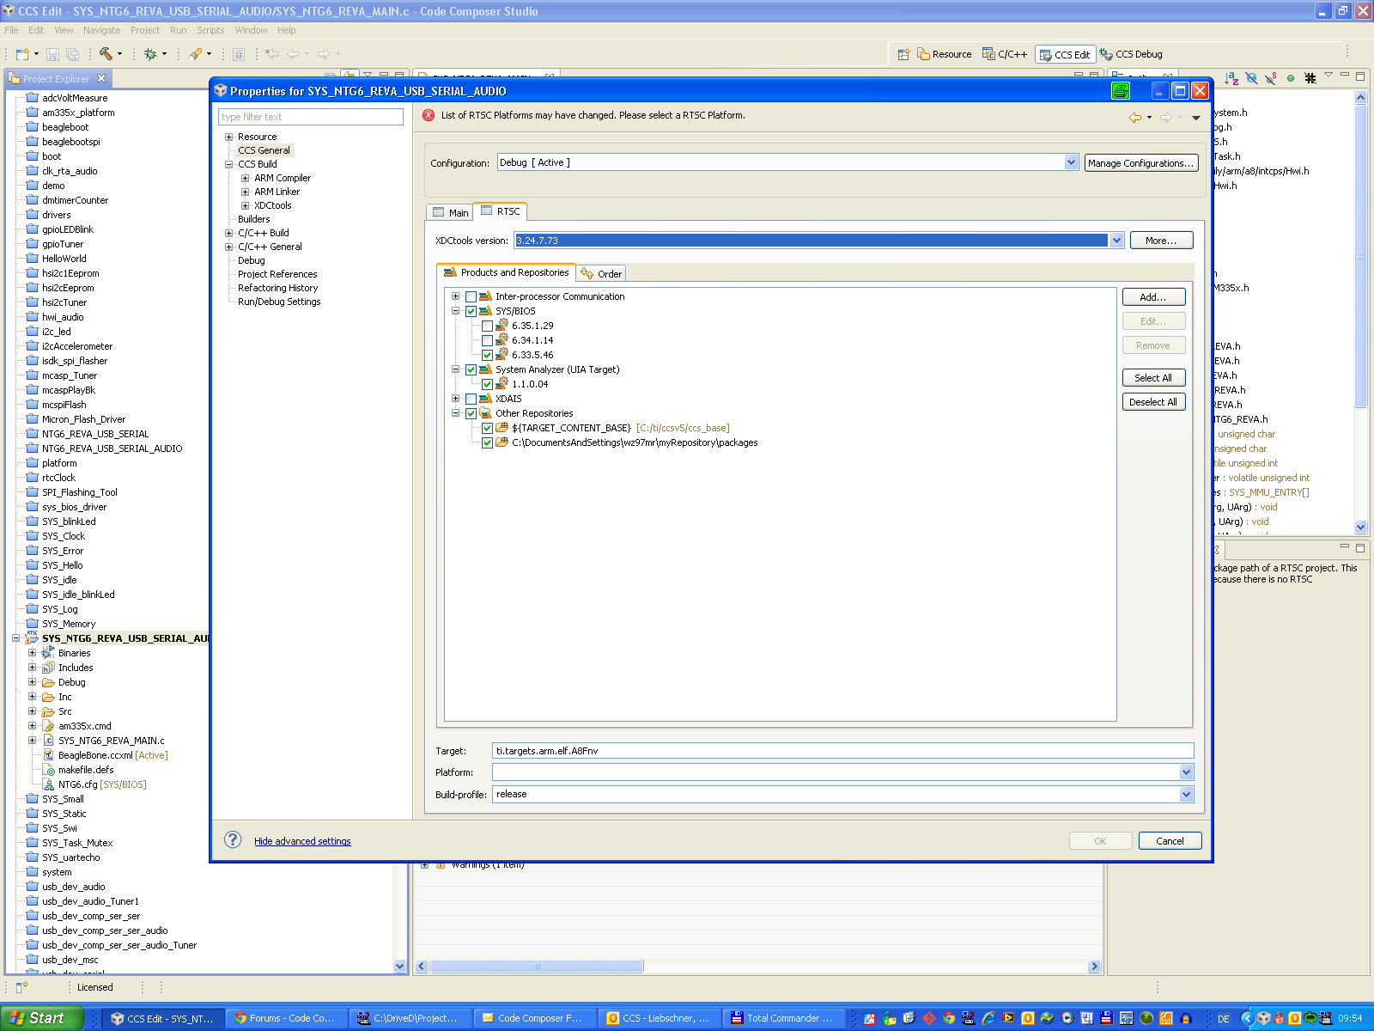Click the Target input field

tap(842, 751)
